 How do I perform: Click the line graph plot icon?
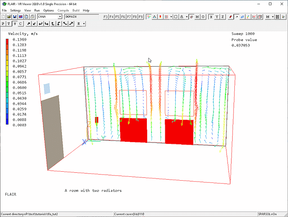pyautogui.click(x=254, y=17)
